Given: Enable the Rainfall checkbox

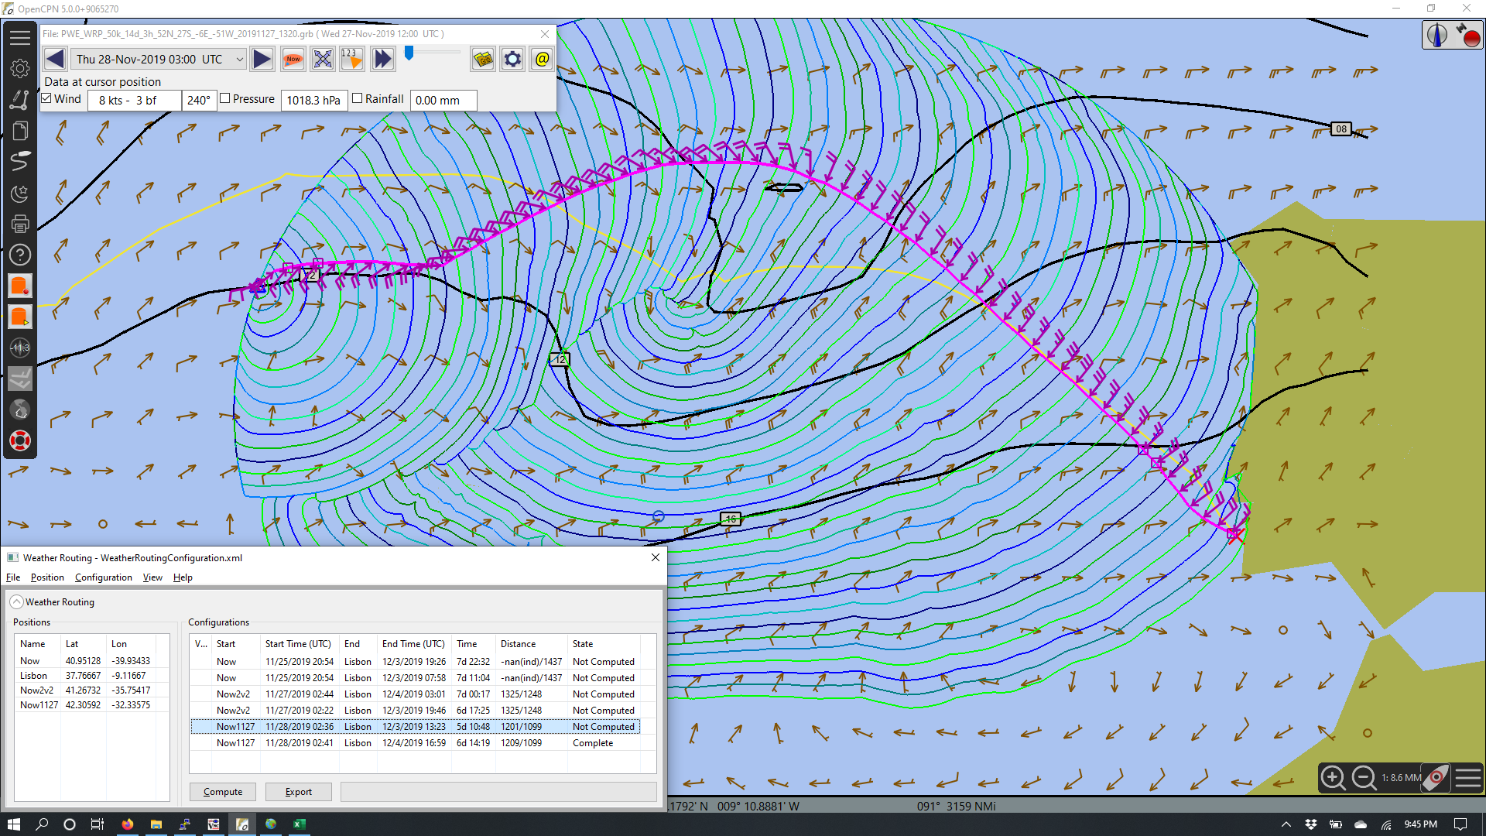Looking at the screenshot, I should tap(358, 98).
